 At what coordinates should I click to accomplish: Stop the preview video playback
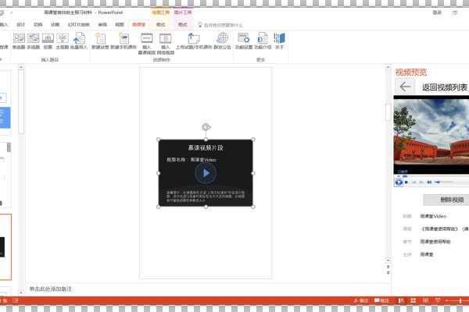pyautogui.click(x=406, y=182)
